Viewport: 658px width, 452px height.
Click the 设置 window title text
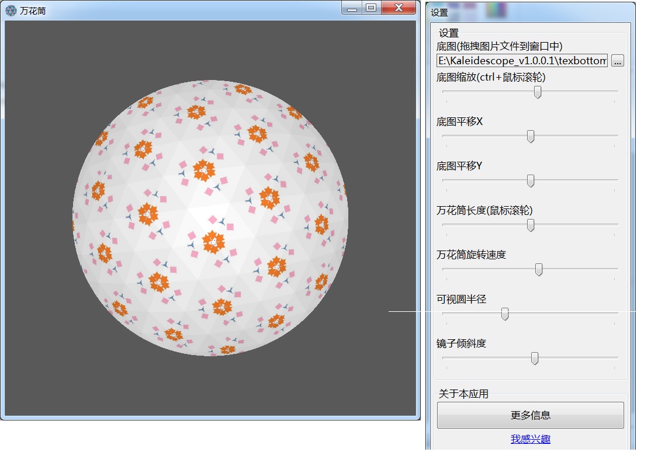439,13
